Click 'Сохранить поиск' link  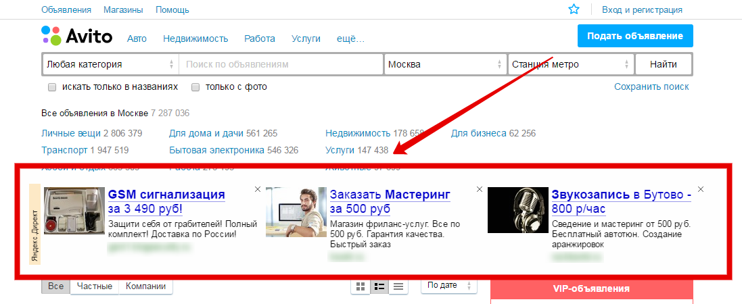tap(651, 86)
